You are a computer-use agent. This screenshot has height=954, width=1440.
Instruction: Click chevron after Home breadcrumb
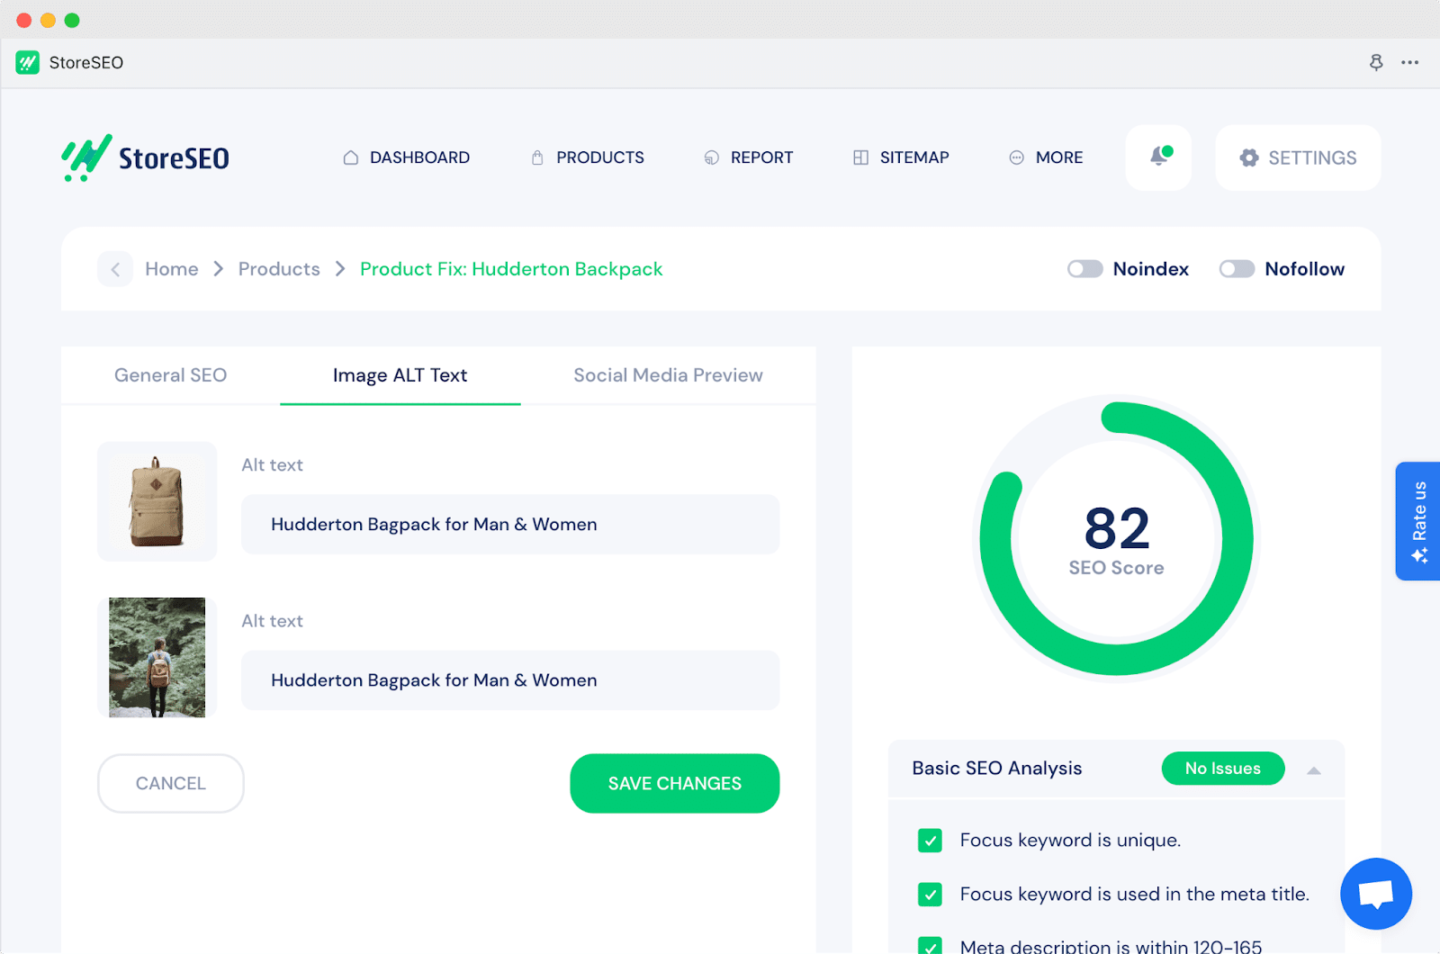click(x=218, y=269)
